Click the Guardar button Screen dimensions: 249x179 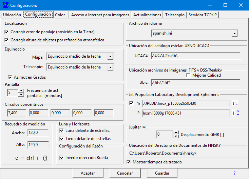(x=162, y=173)
